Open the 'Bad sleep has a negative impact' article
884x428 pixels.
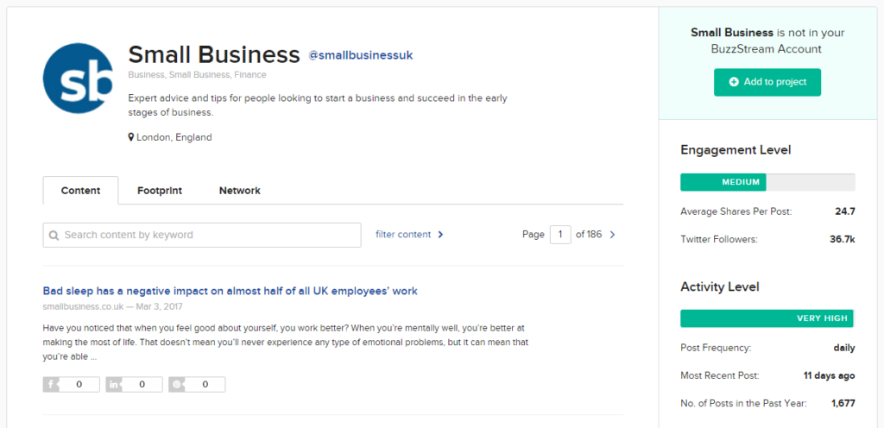coord(230,291)
